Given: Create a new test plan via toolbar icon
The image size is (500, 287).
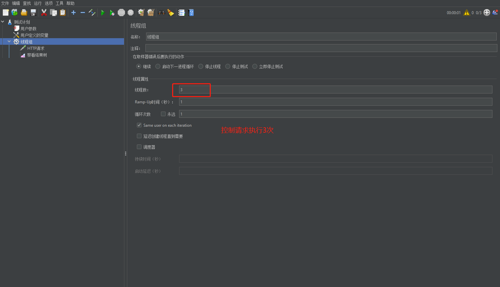Looking at the screenshot, I should 6,13.
